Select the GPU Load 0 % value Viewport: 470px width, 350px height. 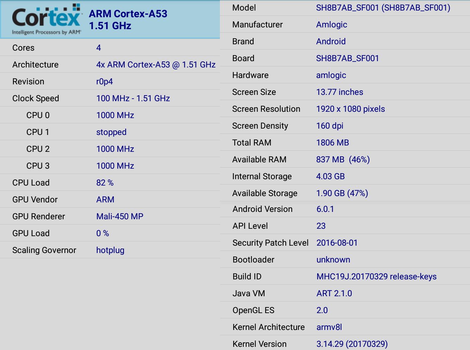tap(103, 233)
